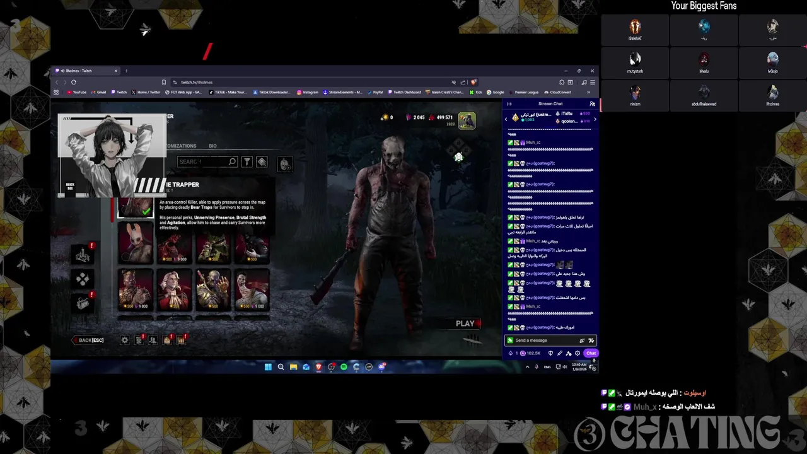807x454 pixels.
Task: Click the killer mask preview icon
Action: click(x=285, y=164)
